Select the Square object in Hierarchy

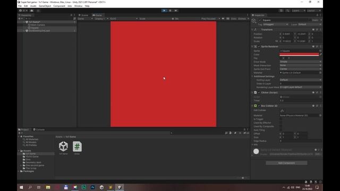pyautogui.click(x=35, y=28)
